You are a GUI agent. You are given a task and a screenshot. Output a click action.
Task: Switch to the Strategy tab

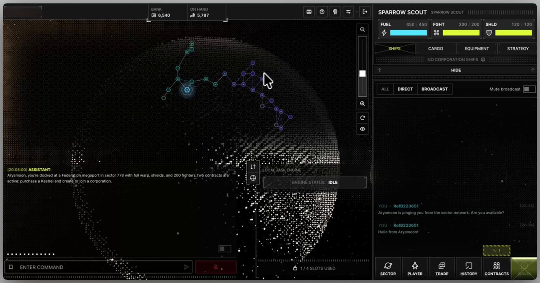[x=517, y=49]
